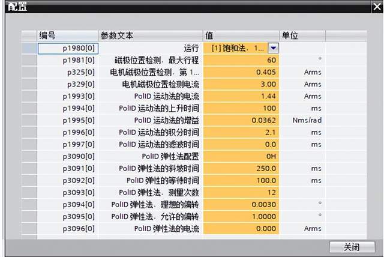Click 磁极位置检测. 最大行程 text

157,60
